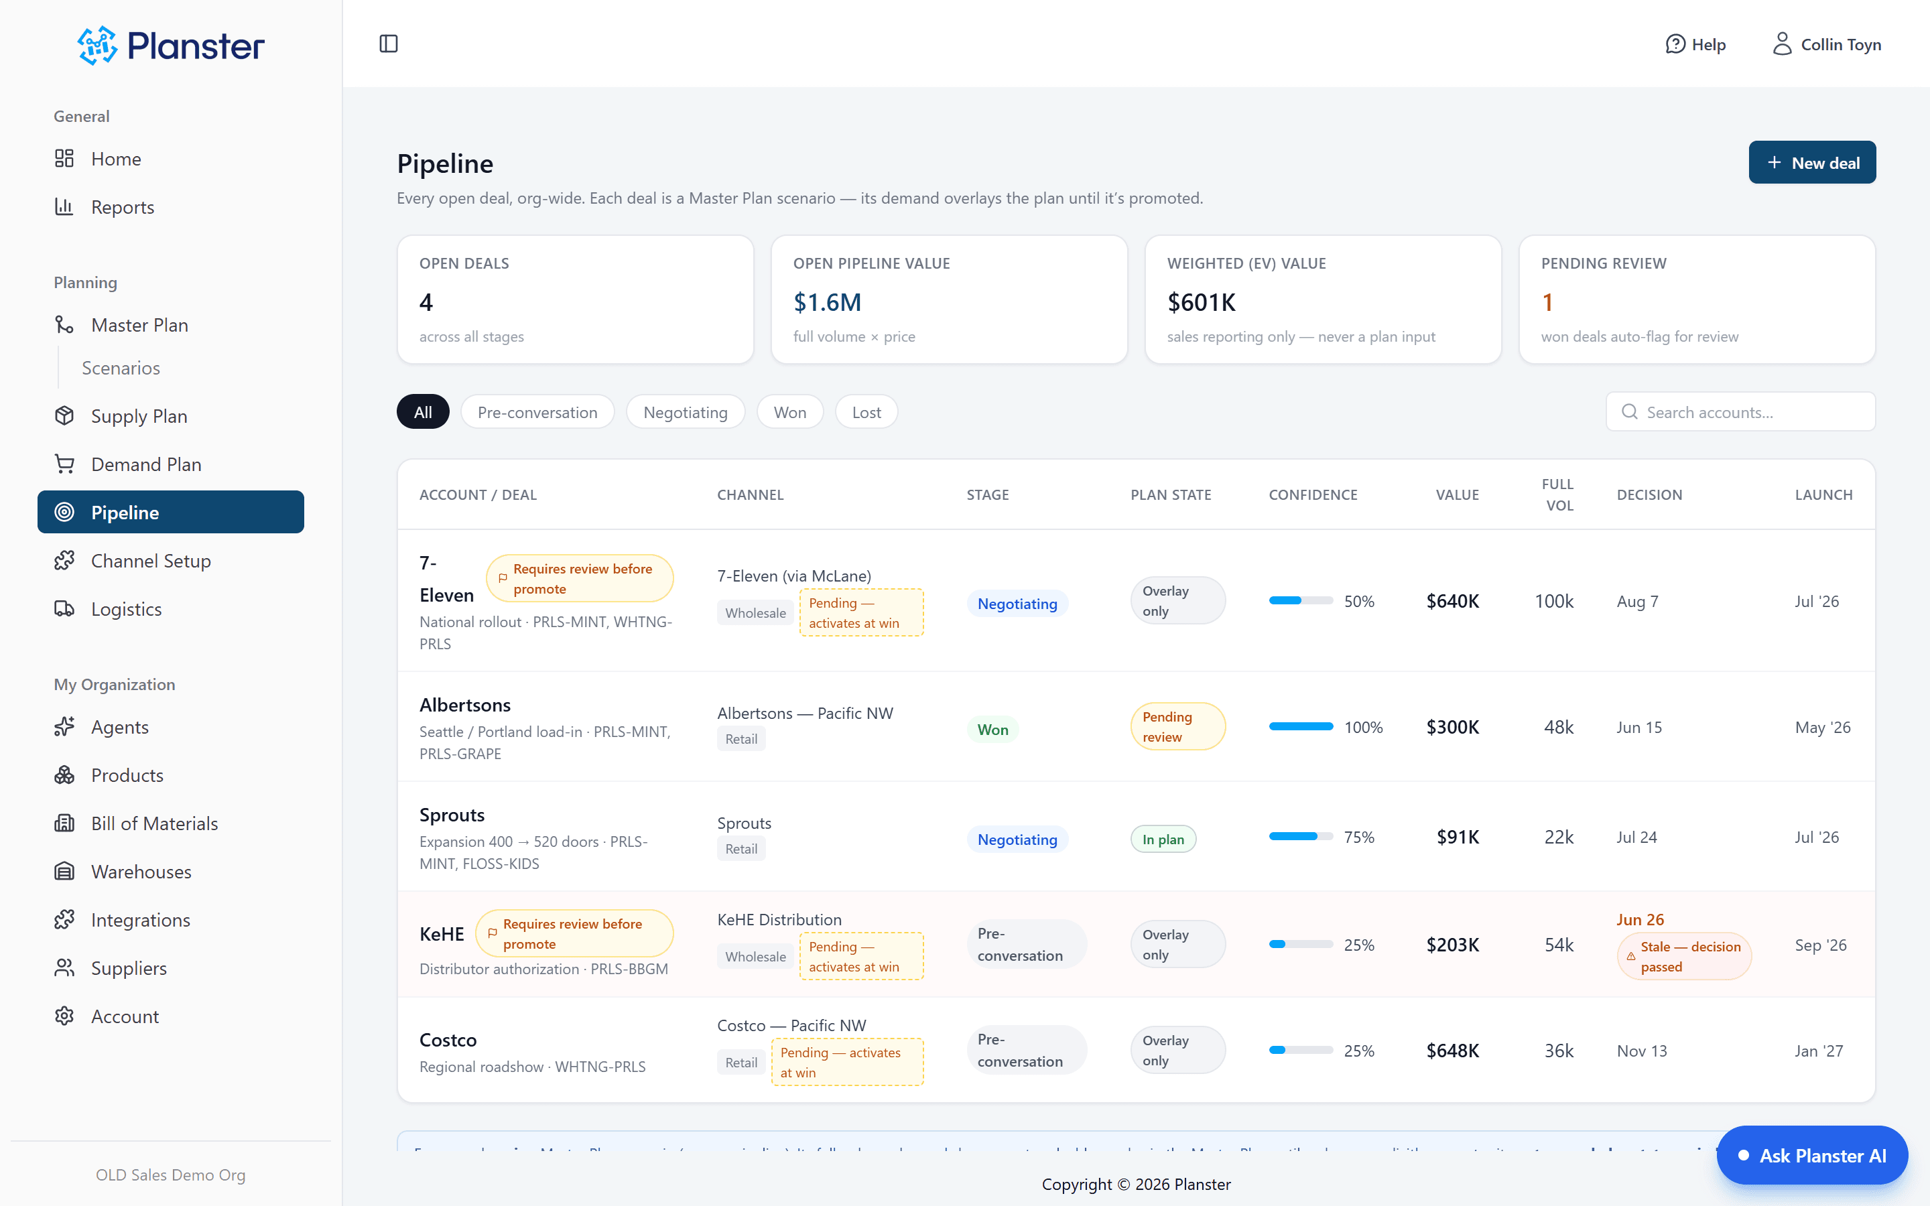1930x1206 pixels.
Task: Click the green Won stage badge
Action: 992,729
